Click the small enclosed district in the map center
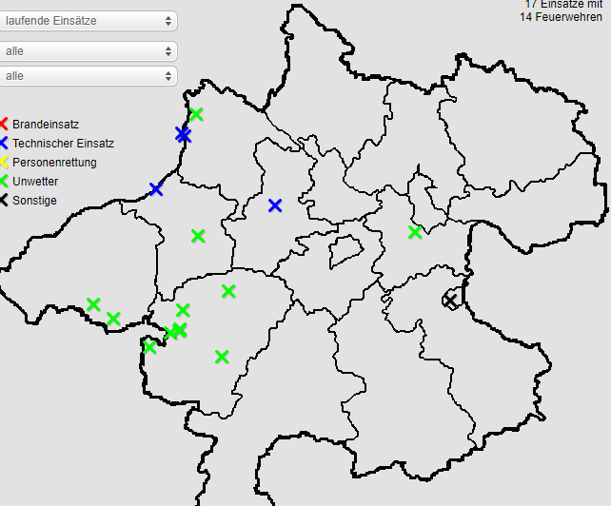Screen dimensions: 611x506 tap(345, 252)
